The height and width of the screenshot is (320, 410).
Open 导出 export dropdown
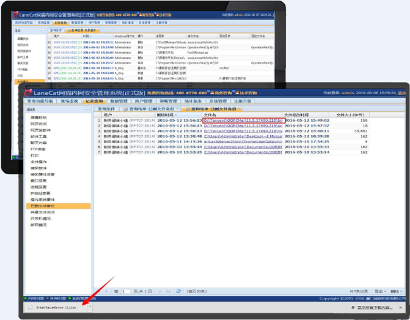pyautogui.click(x=380, y=292)
